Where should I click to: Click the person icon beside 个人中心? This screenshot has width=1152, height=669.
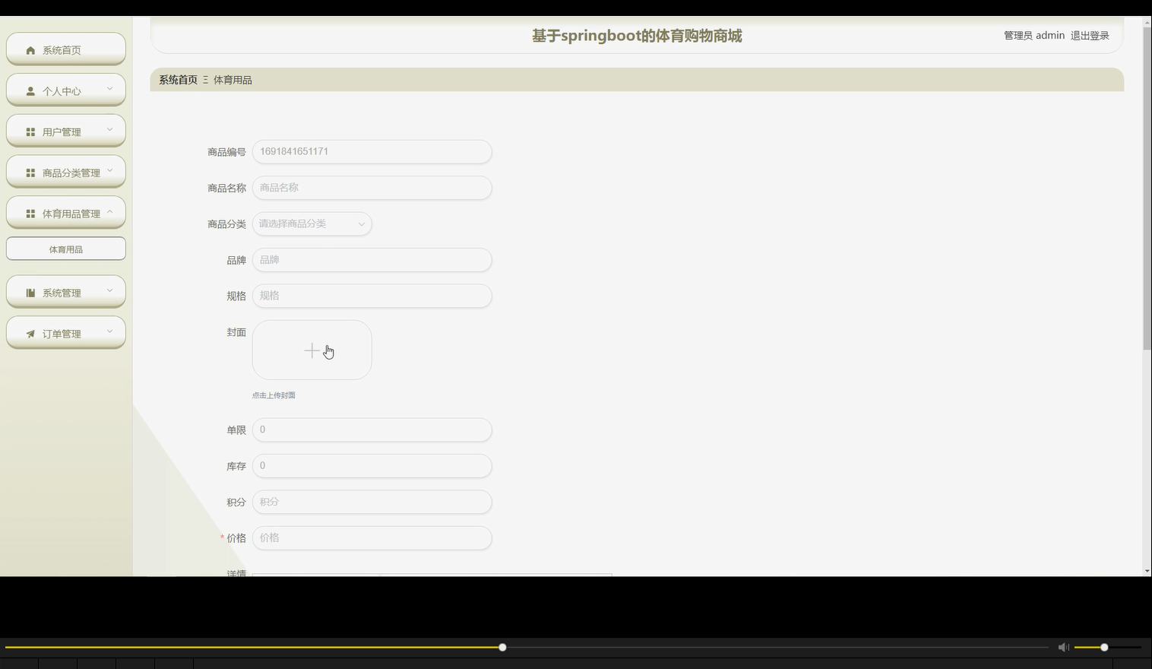point(30,91)
